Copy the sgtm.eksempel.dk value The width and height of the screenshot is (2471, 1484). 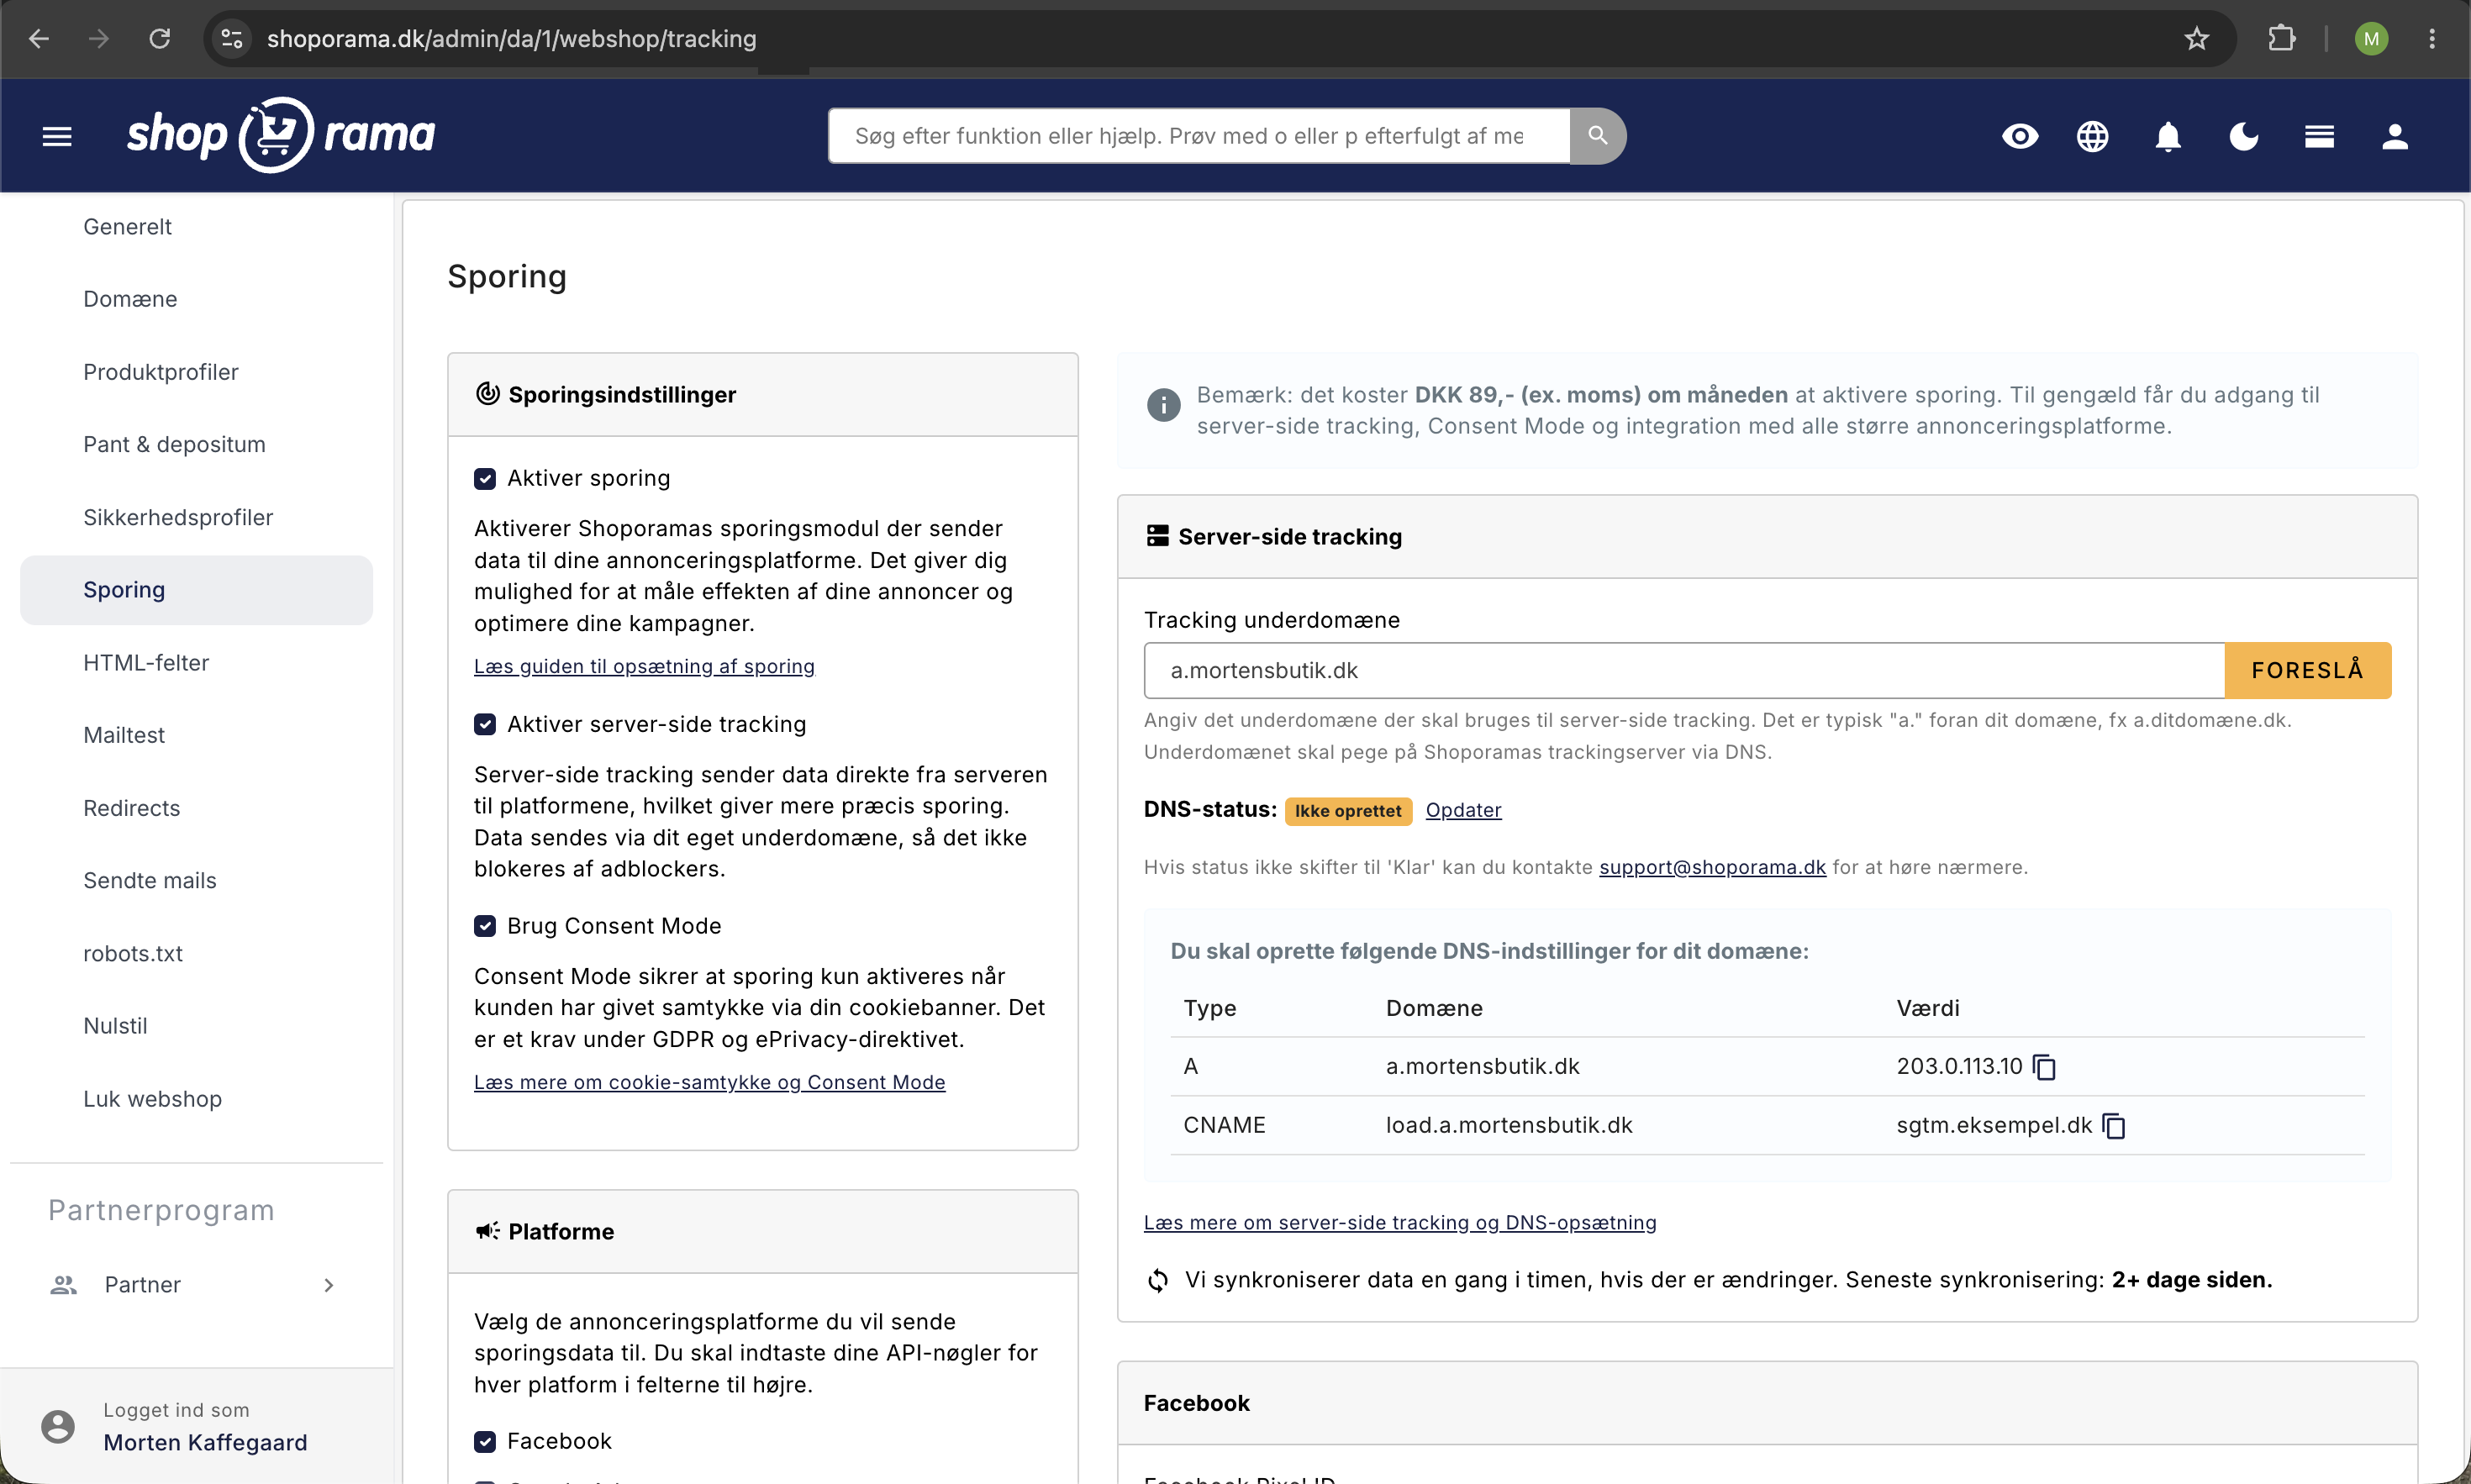tap(2113, 1126)
